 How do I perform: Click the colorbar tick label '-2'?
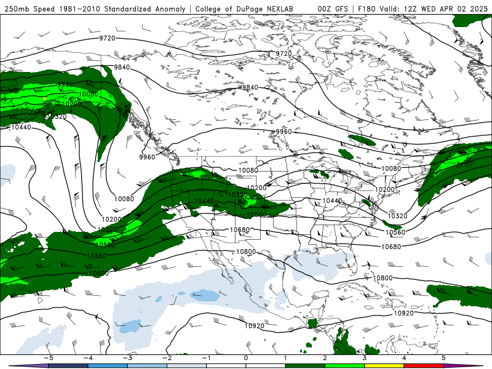167,358
